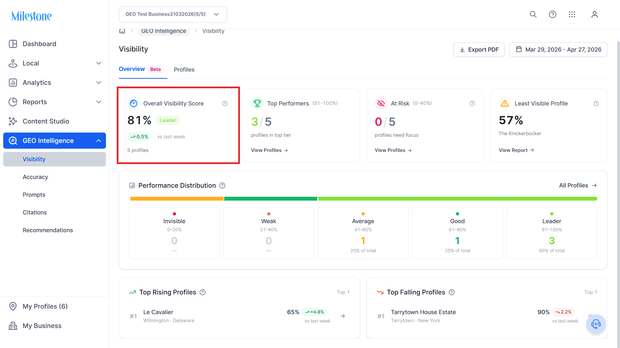Click the AI chat assistant bubble
This screenshot has width=620, height=348.
[x=596, y=324]
